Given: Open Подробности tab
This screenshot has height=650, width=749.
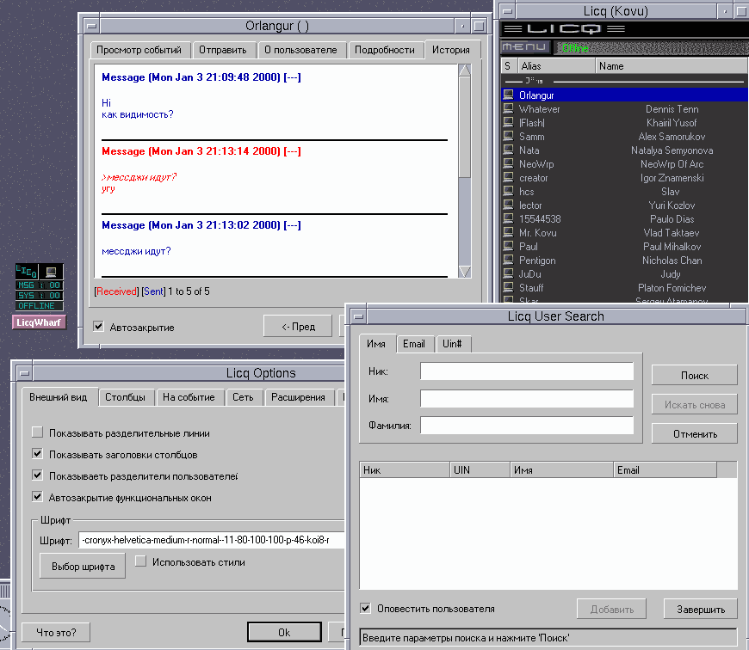Looking at the screenshot, I should coord(385,50).
